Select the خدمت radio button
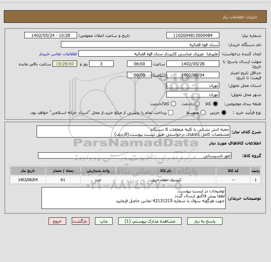The width and height of the screenshot is (271, 262). pyautogui.click(x=197, y=104)
